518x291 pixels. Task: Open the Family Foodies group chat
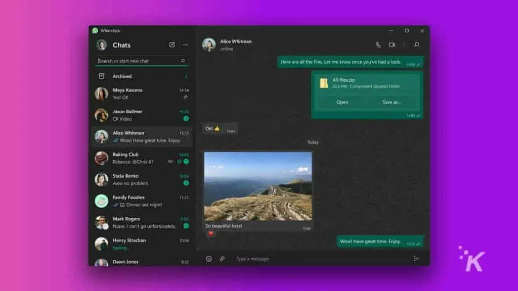pos(142,201)
